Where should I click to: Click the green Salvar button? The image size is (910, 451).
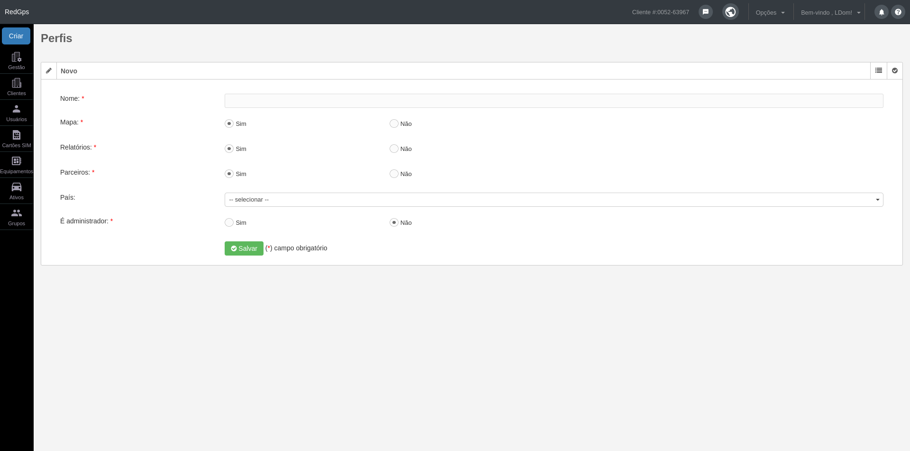pos(244,248)
